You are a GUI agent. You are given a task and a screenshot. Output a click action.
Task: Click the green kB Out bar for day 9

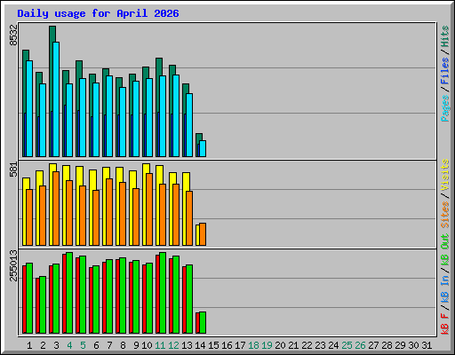click(136, 297)
